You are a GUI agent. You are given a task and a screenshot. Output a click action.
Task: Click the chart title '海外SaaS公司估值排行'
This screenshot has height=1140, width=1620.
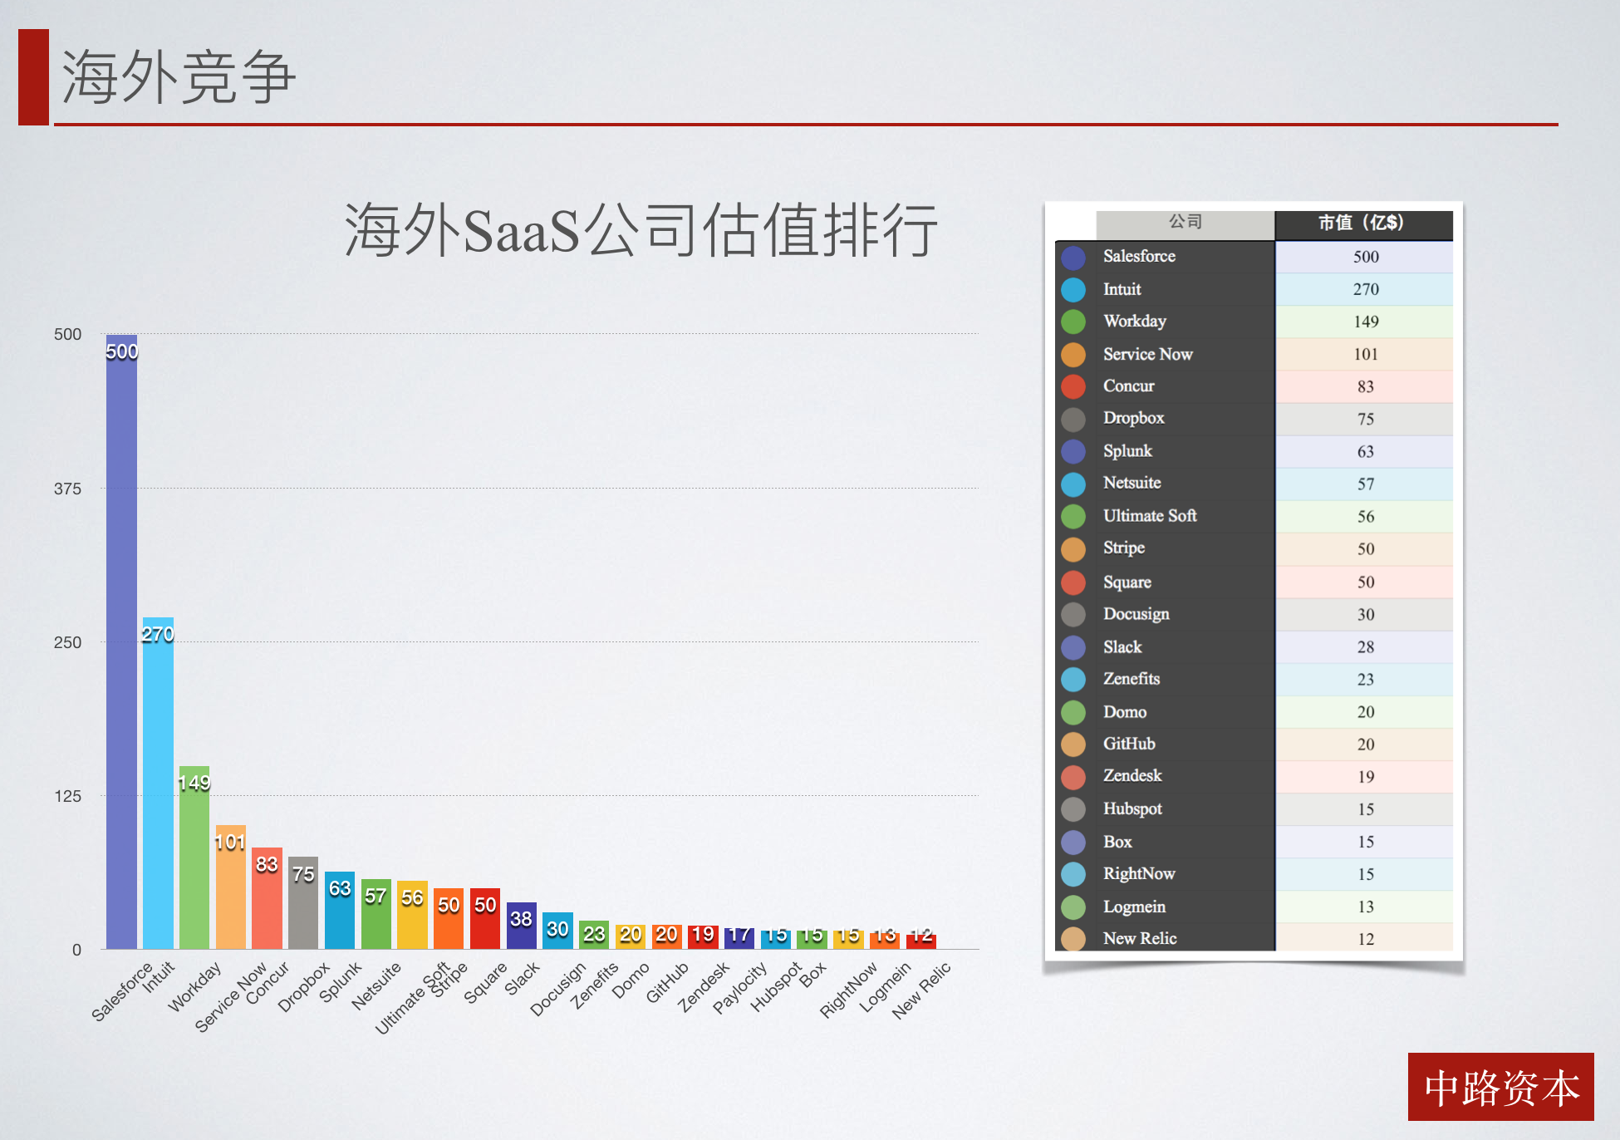coord(641,230)
